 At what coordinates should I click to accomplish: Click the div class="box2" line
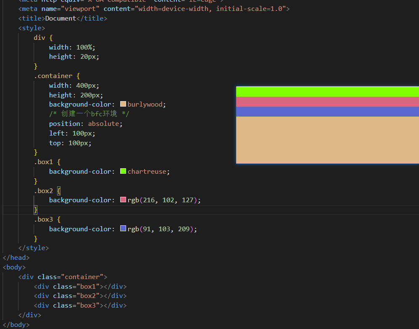80,296
